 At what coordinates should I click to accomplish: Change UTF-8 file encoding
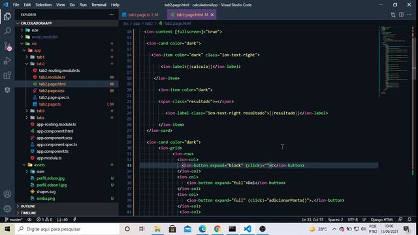click(353, 219)
